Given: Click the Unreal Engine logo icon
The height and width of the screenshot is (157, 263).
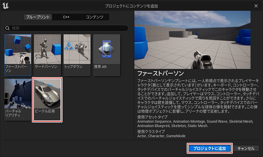Looking at the screenshot, I should (x=5, y=6).
